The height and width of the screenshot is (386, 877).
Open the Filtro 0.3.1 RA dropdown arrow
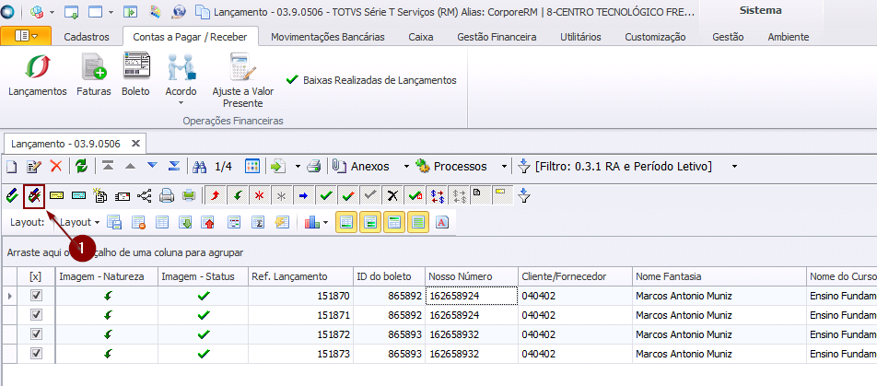[734, 167]
